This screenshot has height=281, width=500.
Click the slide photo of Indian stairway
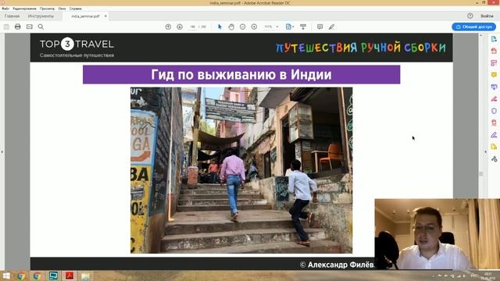[x=241, y=170]
